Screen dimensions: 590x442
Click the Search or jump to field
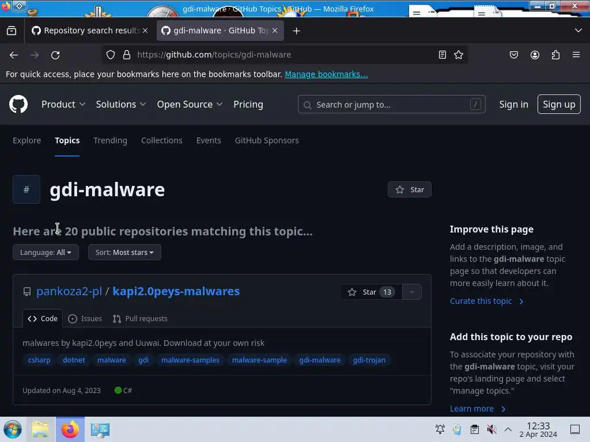(391, 105)
